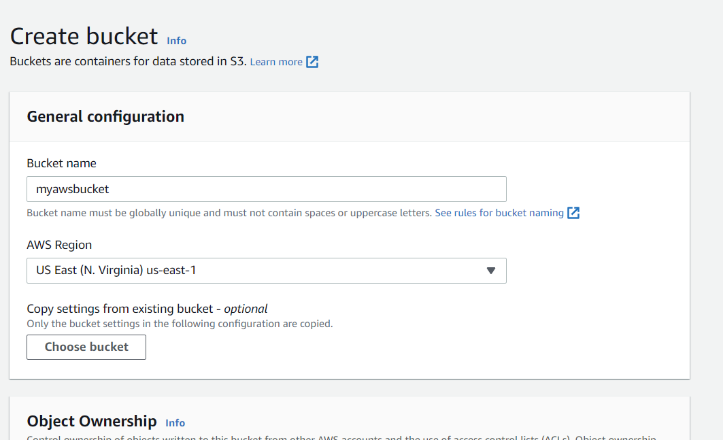Open the US East (N. Virginia) region picker
Viewport: 723px width, 440px height.
point(266,271)
